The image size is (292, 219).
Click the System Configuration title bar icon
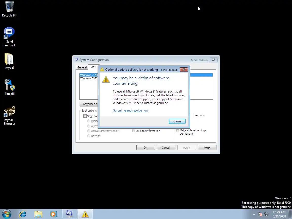coord(76,60)
